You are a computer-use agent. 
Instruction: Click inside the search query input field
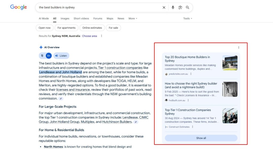(x=99, y=7)
